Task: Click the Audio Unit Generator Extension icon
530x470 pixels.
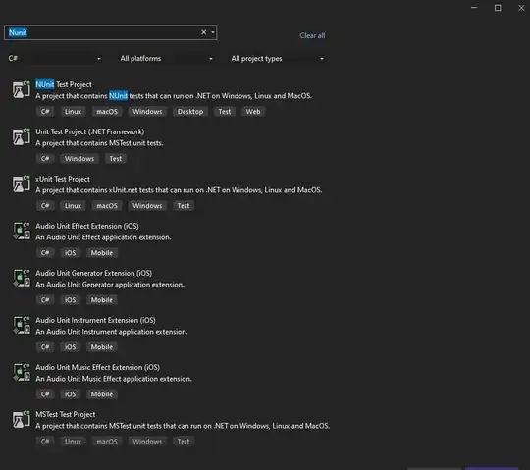Action: (x=22, y=279)
